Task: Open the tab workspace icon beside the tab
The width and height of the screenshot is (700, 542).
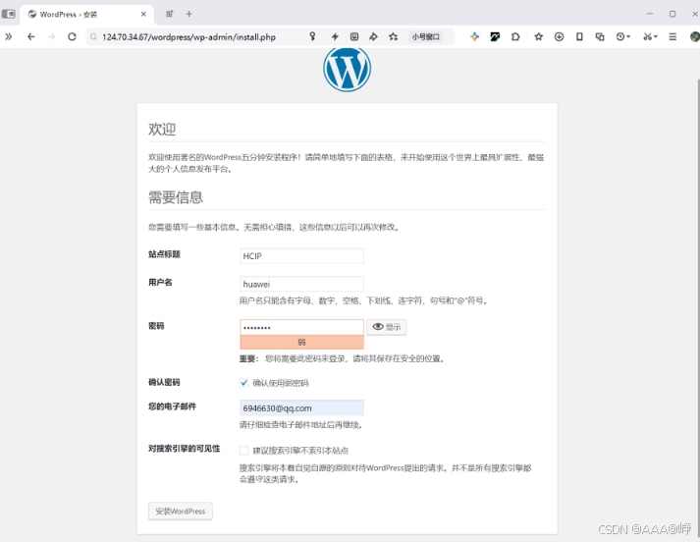Action: [x=170, y=14]
